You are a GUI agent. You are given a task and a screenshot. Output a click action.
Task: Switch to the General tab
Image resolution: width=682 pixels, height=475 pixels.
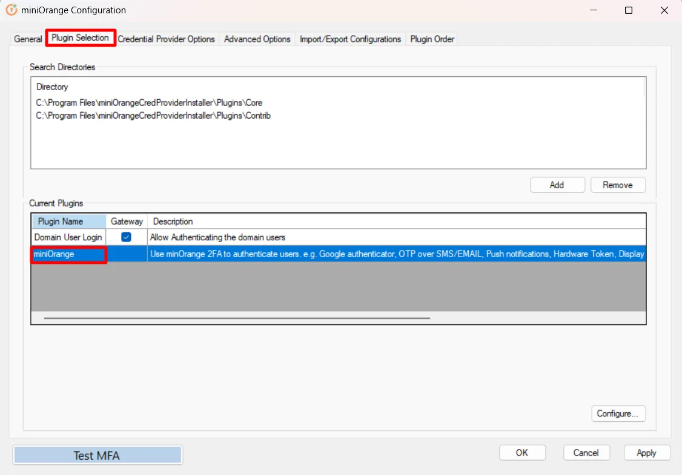[28, 39]
